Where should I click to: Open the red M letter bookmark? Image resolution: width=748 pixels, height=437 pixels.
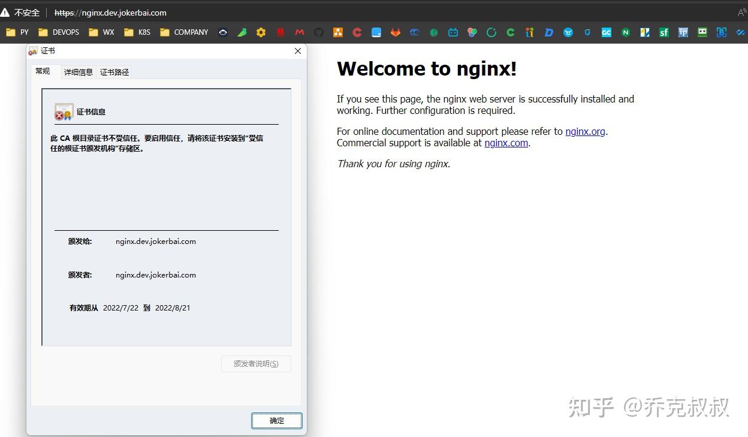300,32
